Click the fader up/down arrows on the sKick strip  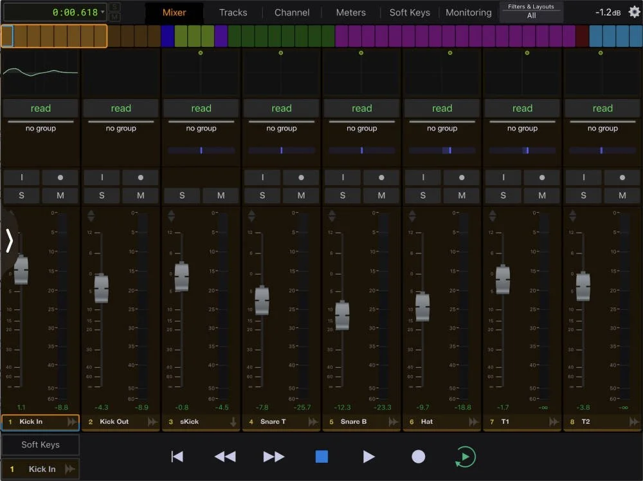(172, 215)
